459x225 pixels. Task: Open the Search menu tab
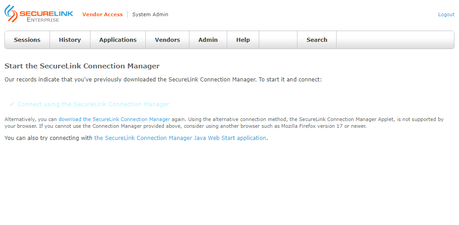tap(317, 40)
